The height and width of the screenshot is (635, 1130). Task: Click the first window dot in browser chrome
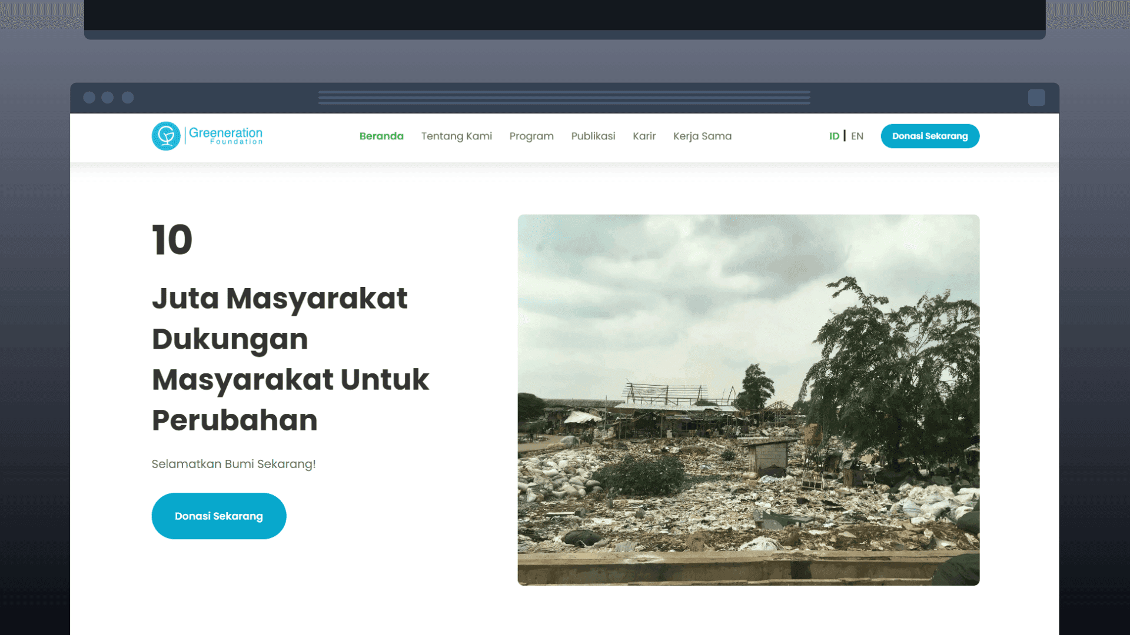click(x=88, y=98)
